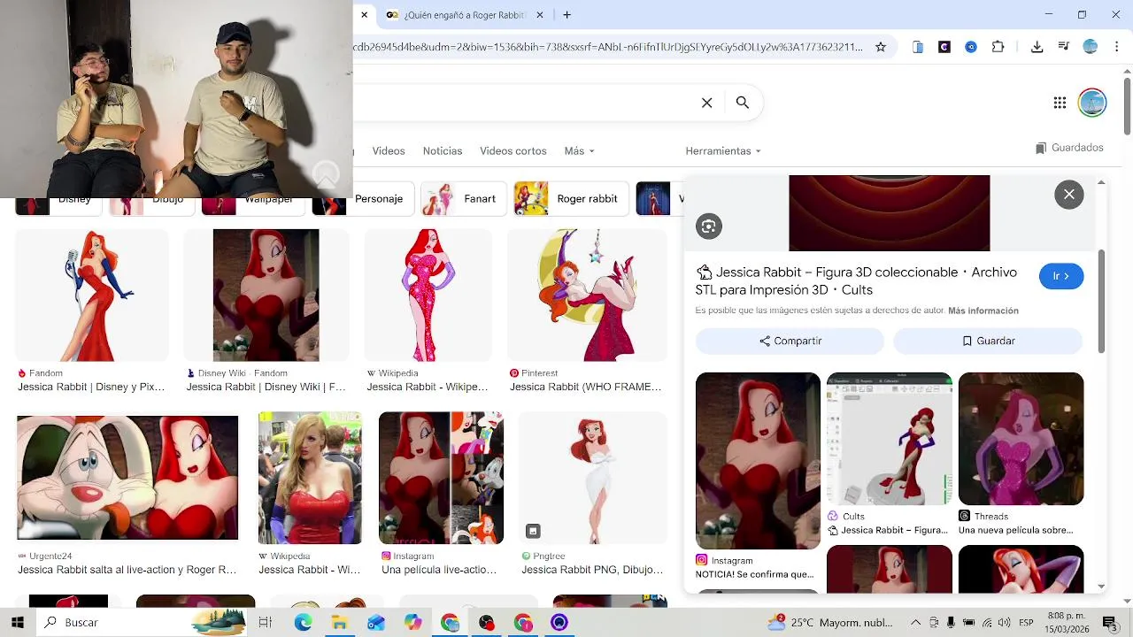Image resolution: width=1133 pixels, height=637 pixels.
Task: Open the notification center icon
Action: coord(1108,622)
